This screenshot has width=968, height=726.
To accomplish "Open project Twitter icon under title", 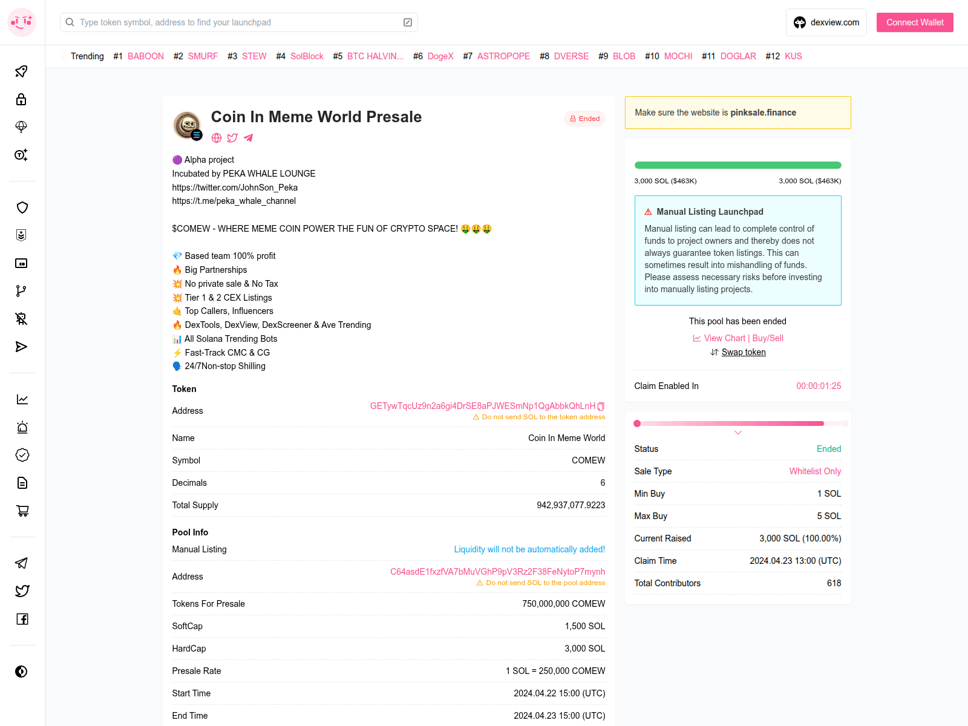I will pyautogui.click(x=232, y=138).
